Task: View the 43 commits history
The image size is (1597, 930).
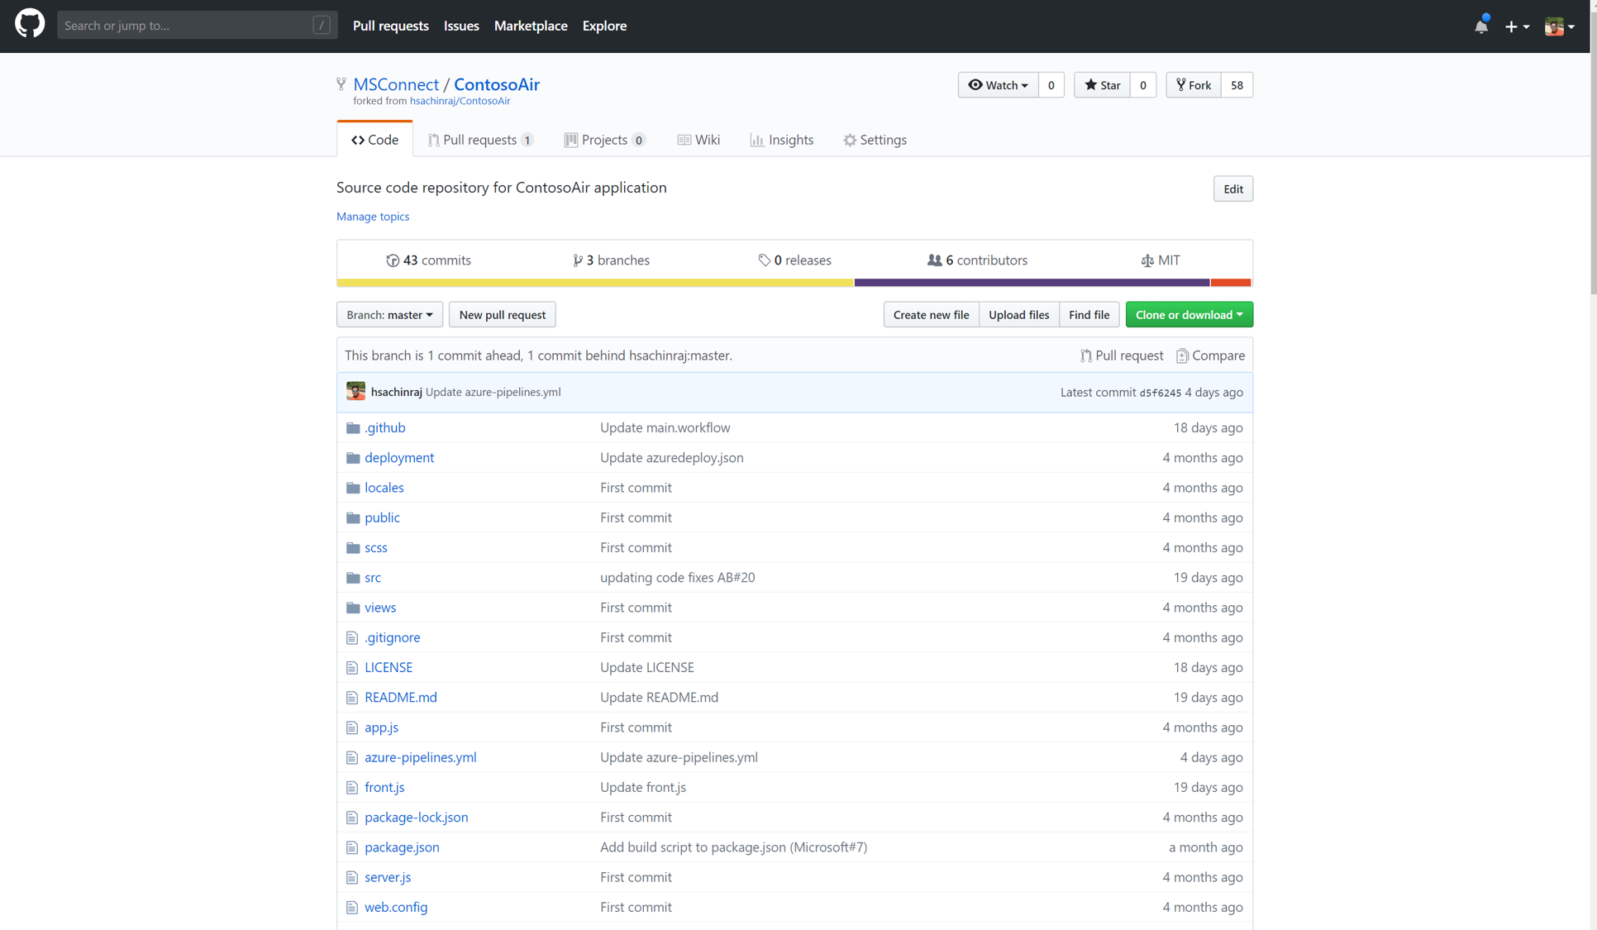Action: pos(428,260)
